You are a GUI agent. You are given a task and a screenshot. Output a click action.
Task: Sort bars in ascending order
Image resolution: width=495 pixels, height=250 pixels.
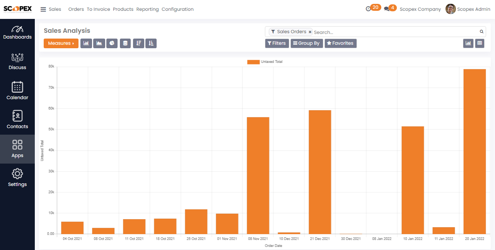tap(151, 44)
